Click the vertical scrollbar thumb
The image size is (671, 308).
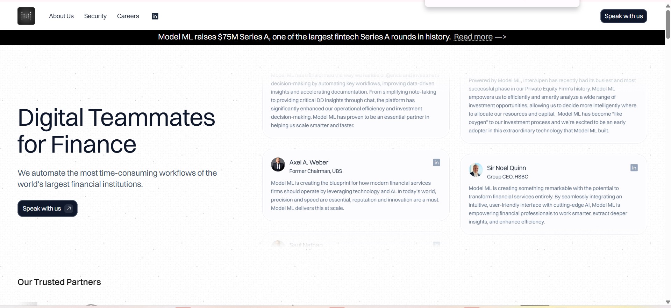coord(668,24)
